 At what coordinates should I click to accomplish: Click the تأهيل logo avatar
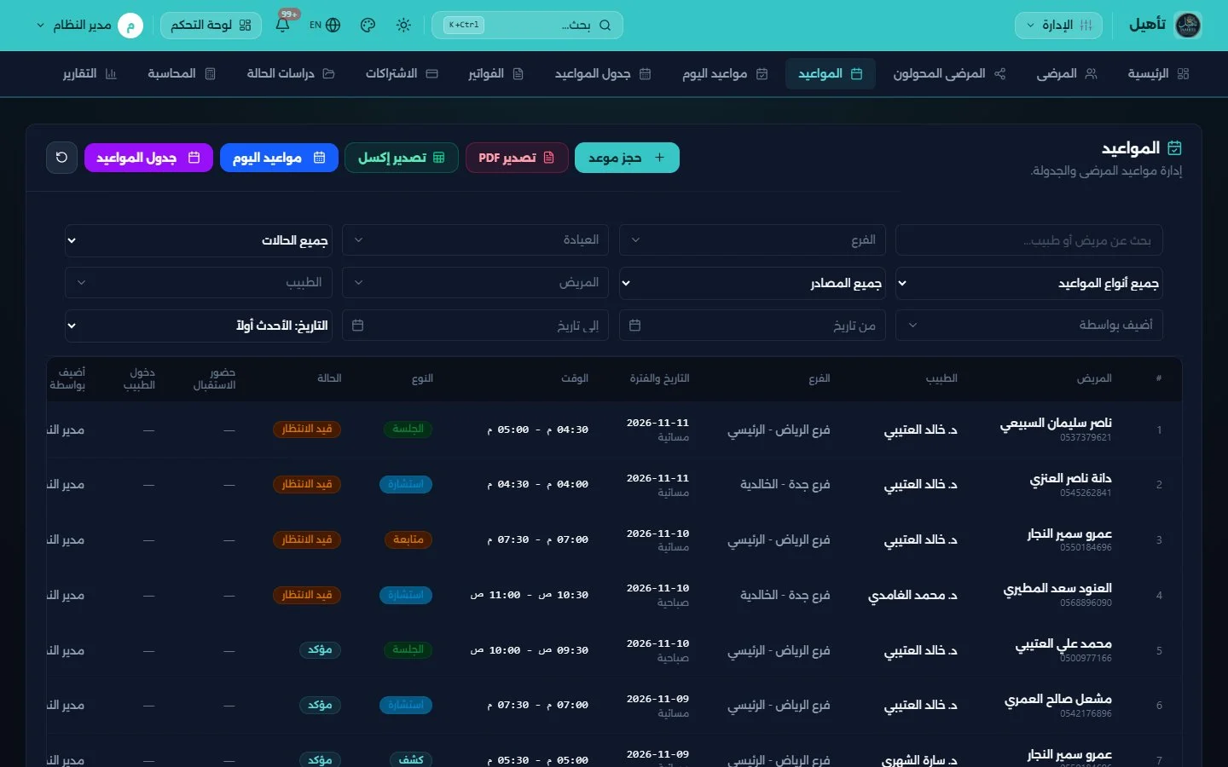[x=1188, y=25]
